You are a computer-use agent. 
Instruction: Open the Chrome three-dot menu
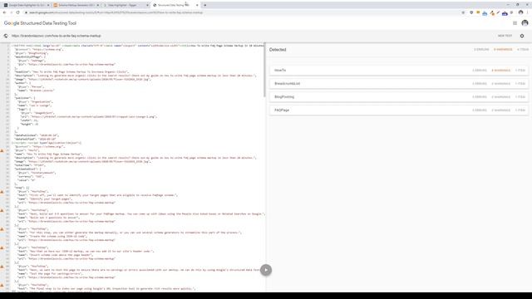tap(528, 12)
